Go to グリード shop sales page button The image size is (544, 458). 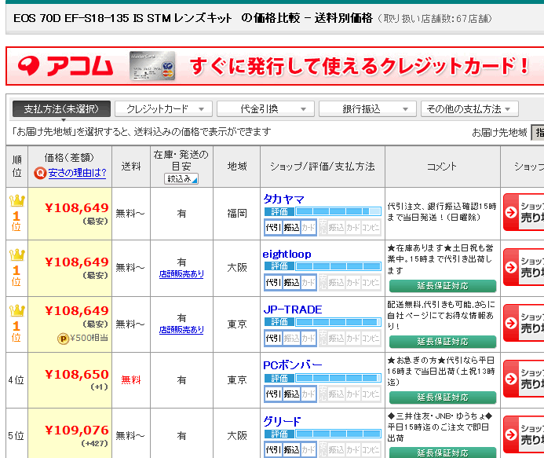coord(524,434)
